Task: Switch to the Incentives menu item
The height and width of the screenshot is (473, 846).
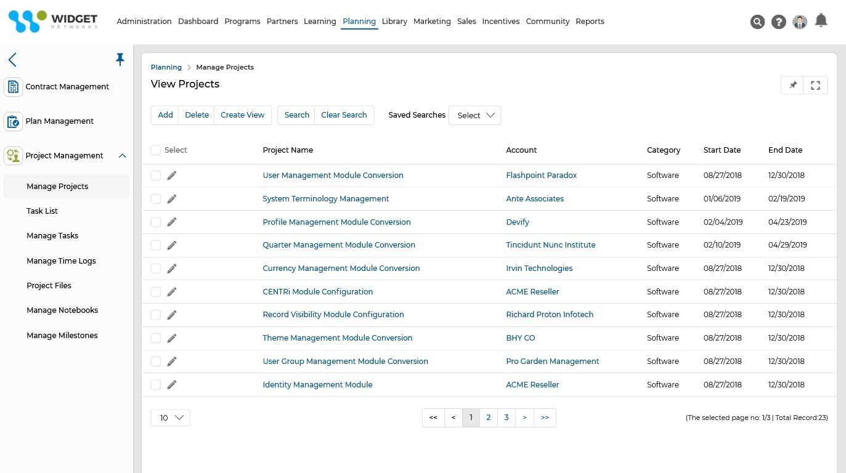Action: [500, 21]
